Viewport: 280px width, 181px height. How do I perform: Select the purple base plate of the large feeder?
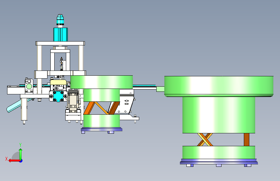(x=219, y=161)
